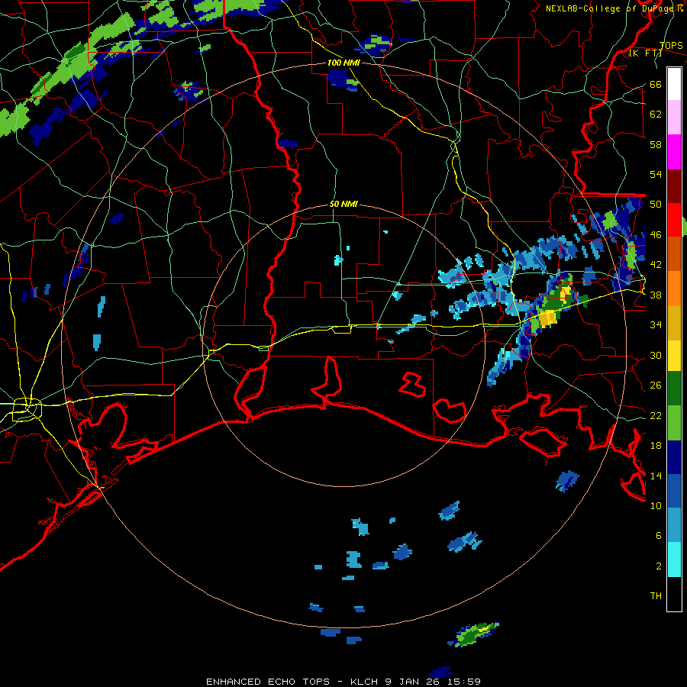Click the "100 NMI" range ring label
Image resolution: width=687 pixels, height=687 pixels.
(344, 63)
